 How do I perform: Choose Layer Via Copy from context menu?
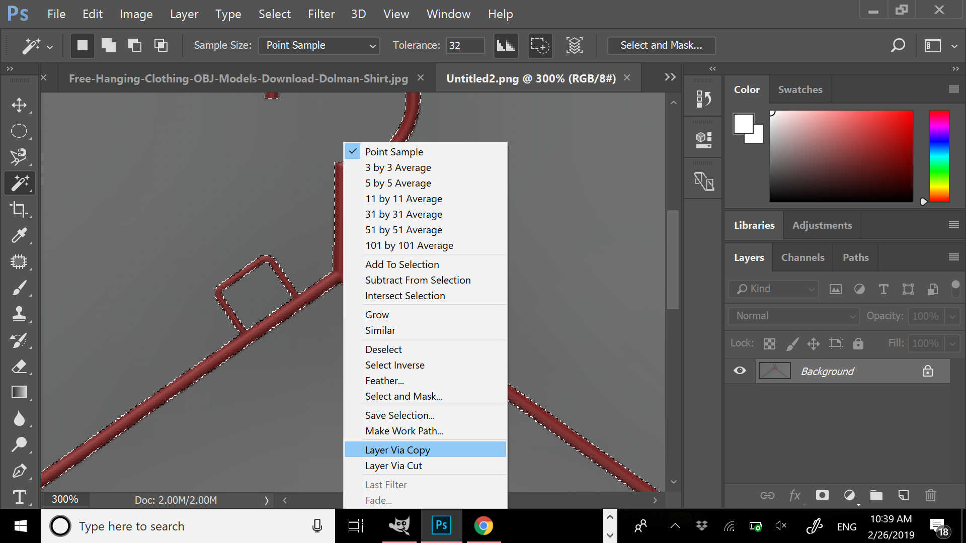click(x=397, y=449)
